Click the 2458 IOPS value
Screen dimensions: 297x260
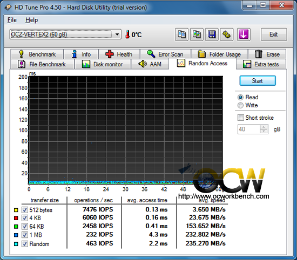point(98,226)
